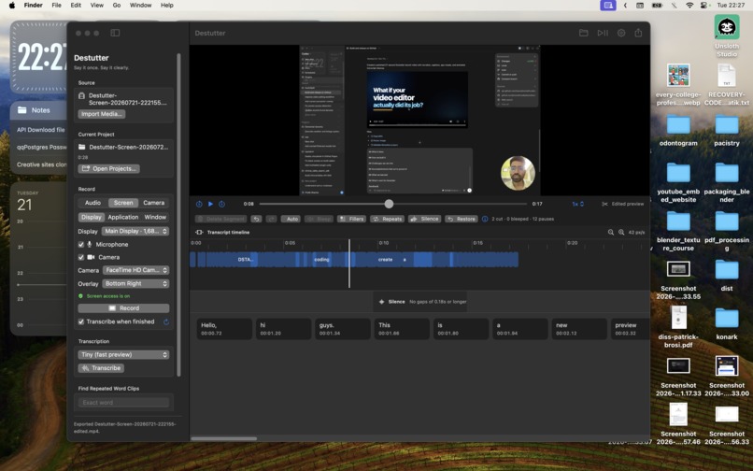Open the odontogram desktop folder

tap(678, 125)
